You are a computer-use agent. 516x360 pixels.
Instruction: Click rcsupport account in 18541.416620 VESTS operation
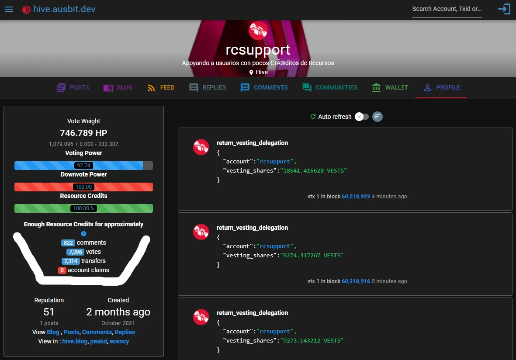275,162
